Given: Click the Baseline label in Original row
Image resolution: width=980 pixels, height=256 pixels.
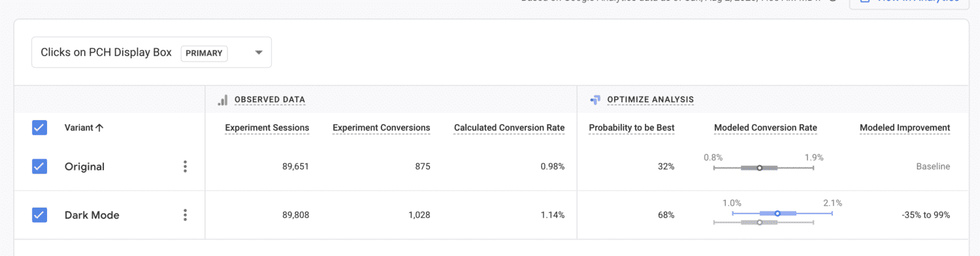Looking at the screenshot, I should point(933,167).
